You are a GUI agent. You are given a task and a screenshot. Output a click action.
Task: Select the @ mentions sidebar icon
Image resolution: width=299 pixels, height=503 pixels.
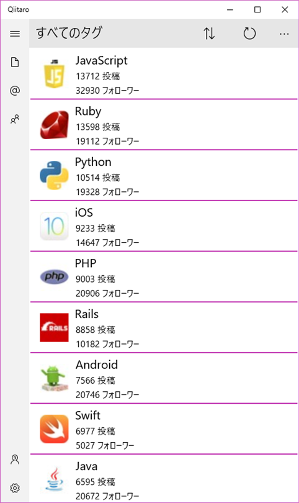click(x=15, y=91)
